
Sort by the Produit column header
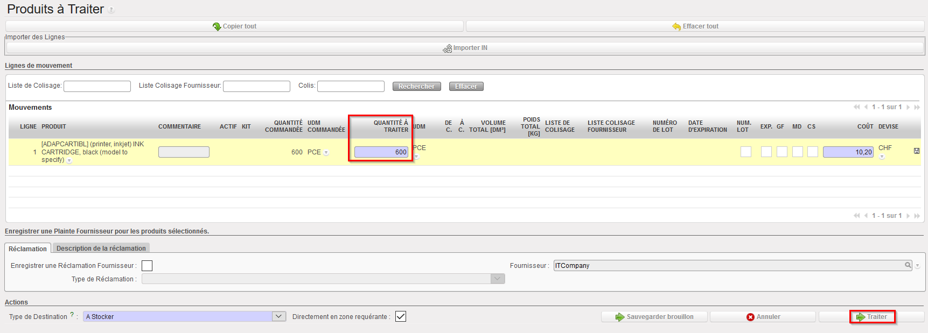coord(54,126)
